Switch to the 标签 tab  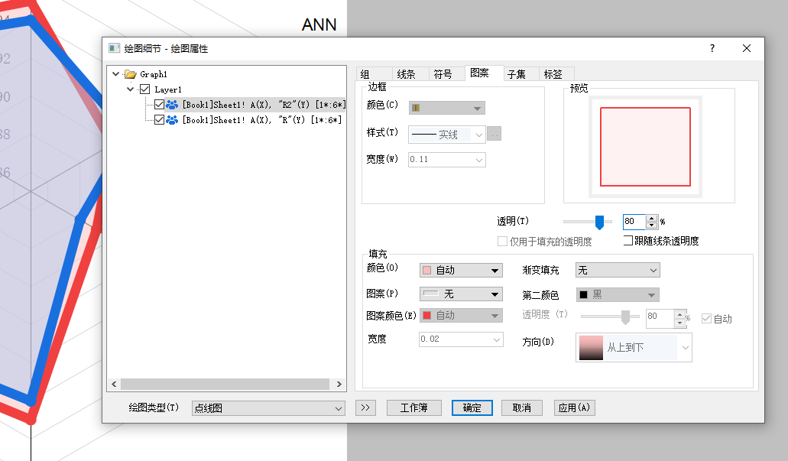557,74
